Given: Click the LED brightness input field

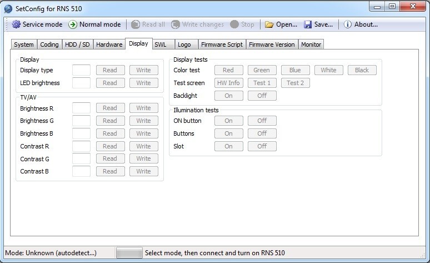Looking at the screenshot, I should point(82,83).
